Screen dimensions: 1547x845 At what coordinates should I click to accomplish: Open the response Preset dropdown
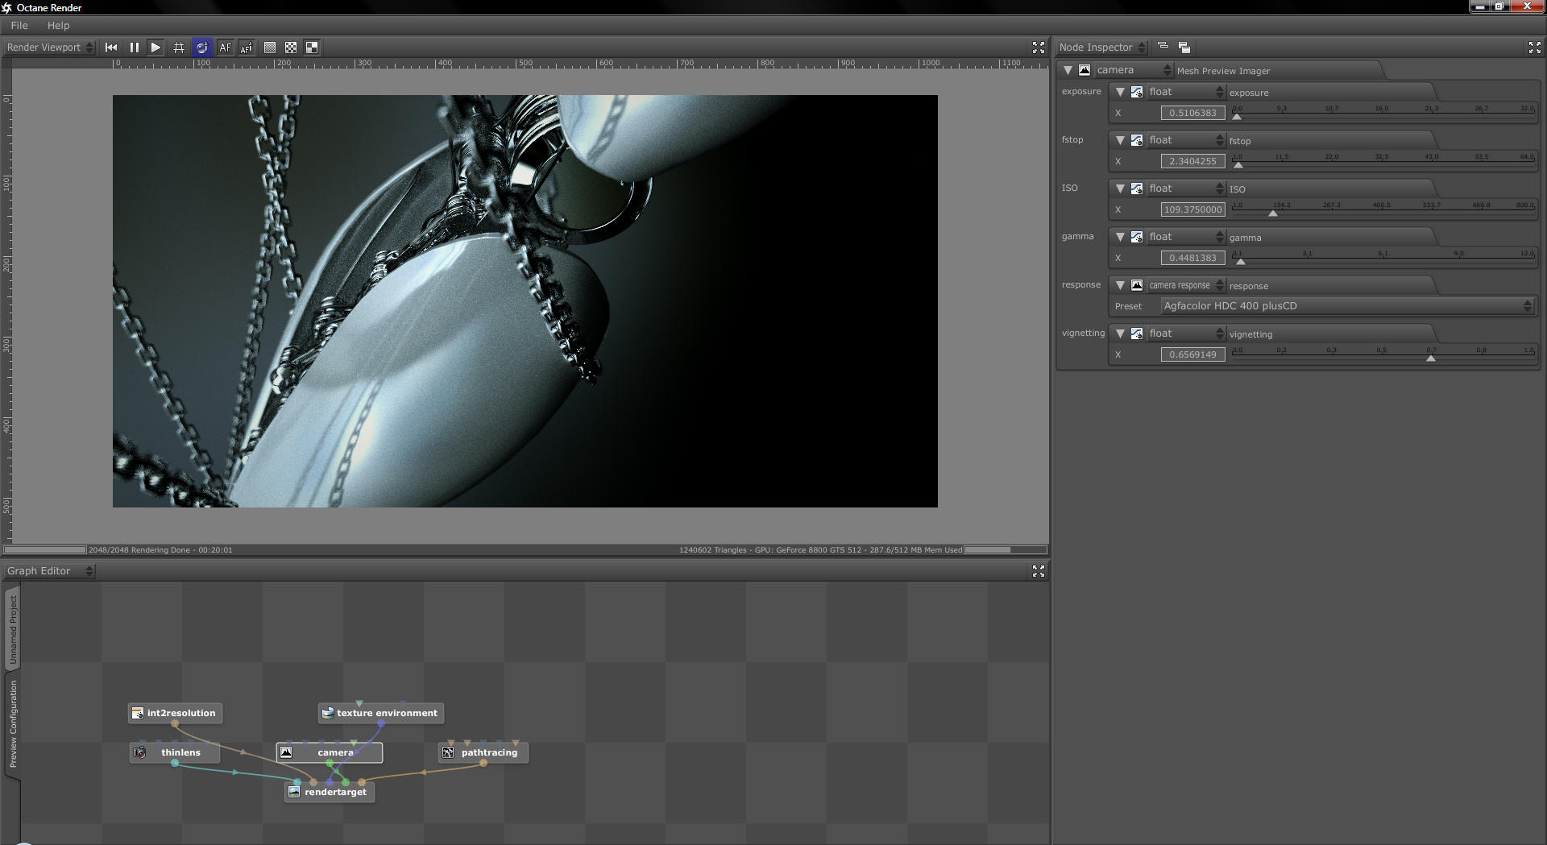(1346, 306)
